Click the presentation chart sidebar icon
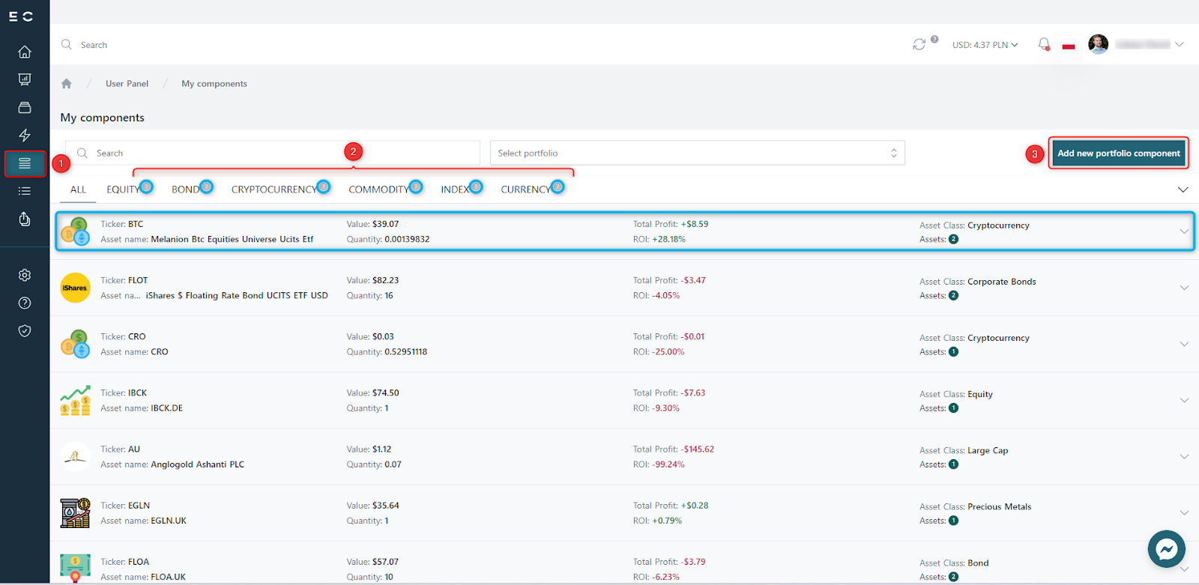This screenshot has width=1199, height=585. tap(25, 79)
